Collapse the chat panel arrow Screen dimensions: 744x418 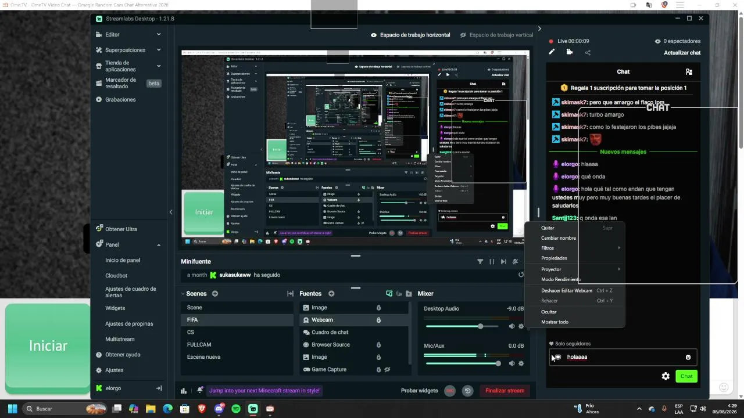539,28
